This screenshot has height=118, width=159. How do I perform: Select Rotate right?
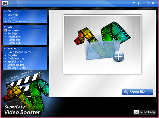[x=15, y=43]
